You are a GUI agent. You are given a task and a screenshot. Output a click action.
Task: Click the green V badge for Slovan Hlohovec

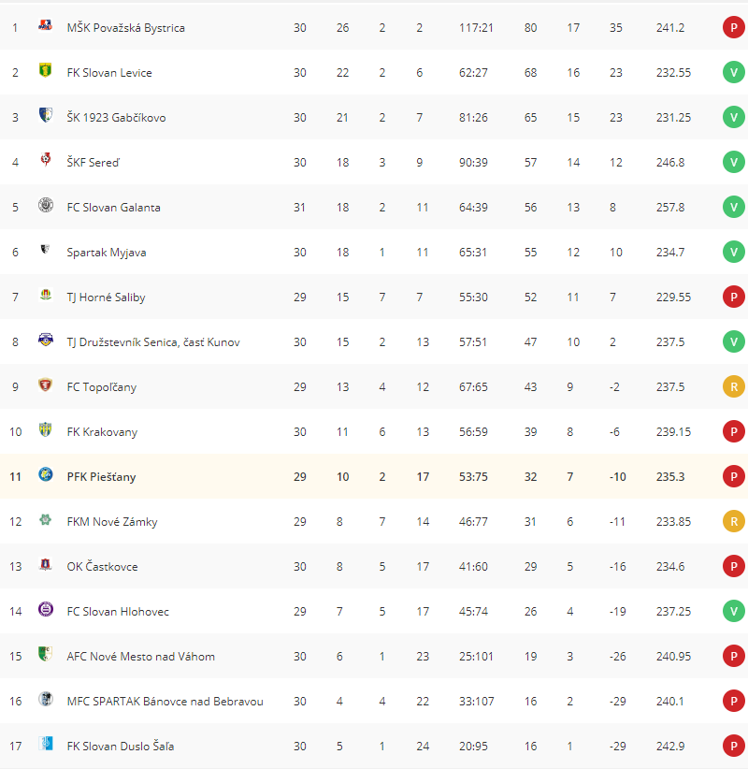733,611
